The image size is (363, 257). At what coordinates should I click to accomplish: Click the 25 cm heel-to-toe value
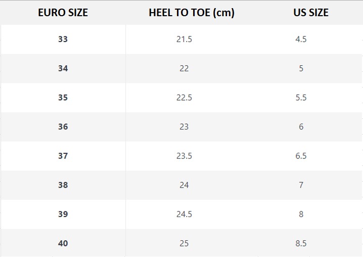[x=184, y=243]
